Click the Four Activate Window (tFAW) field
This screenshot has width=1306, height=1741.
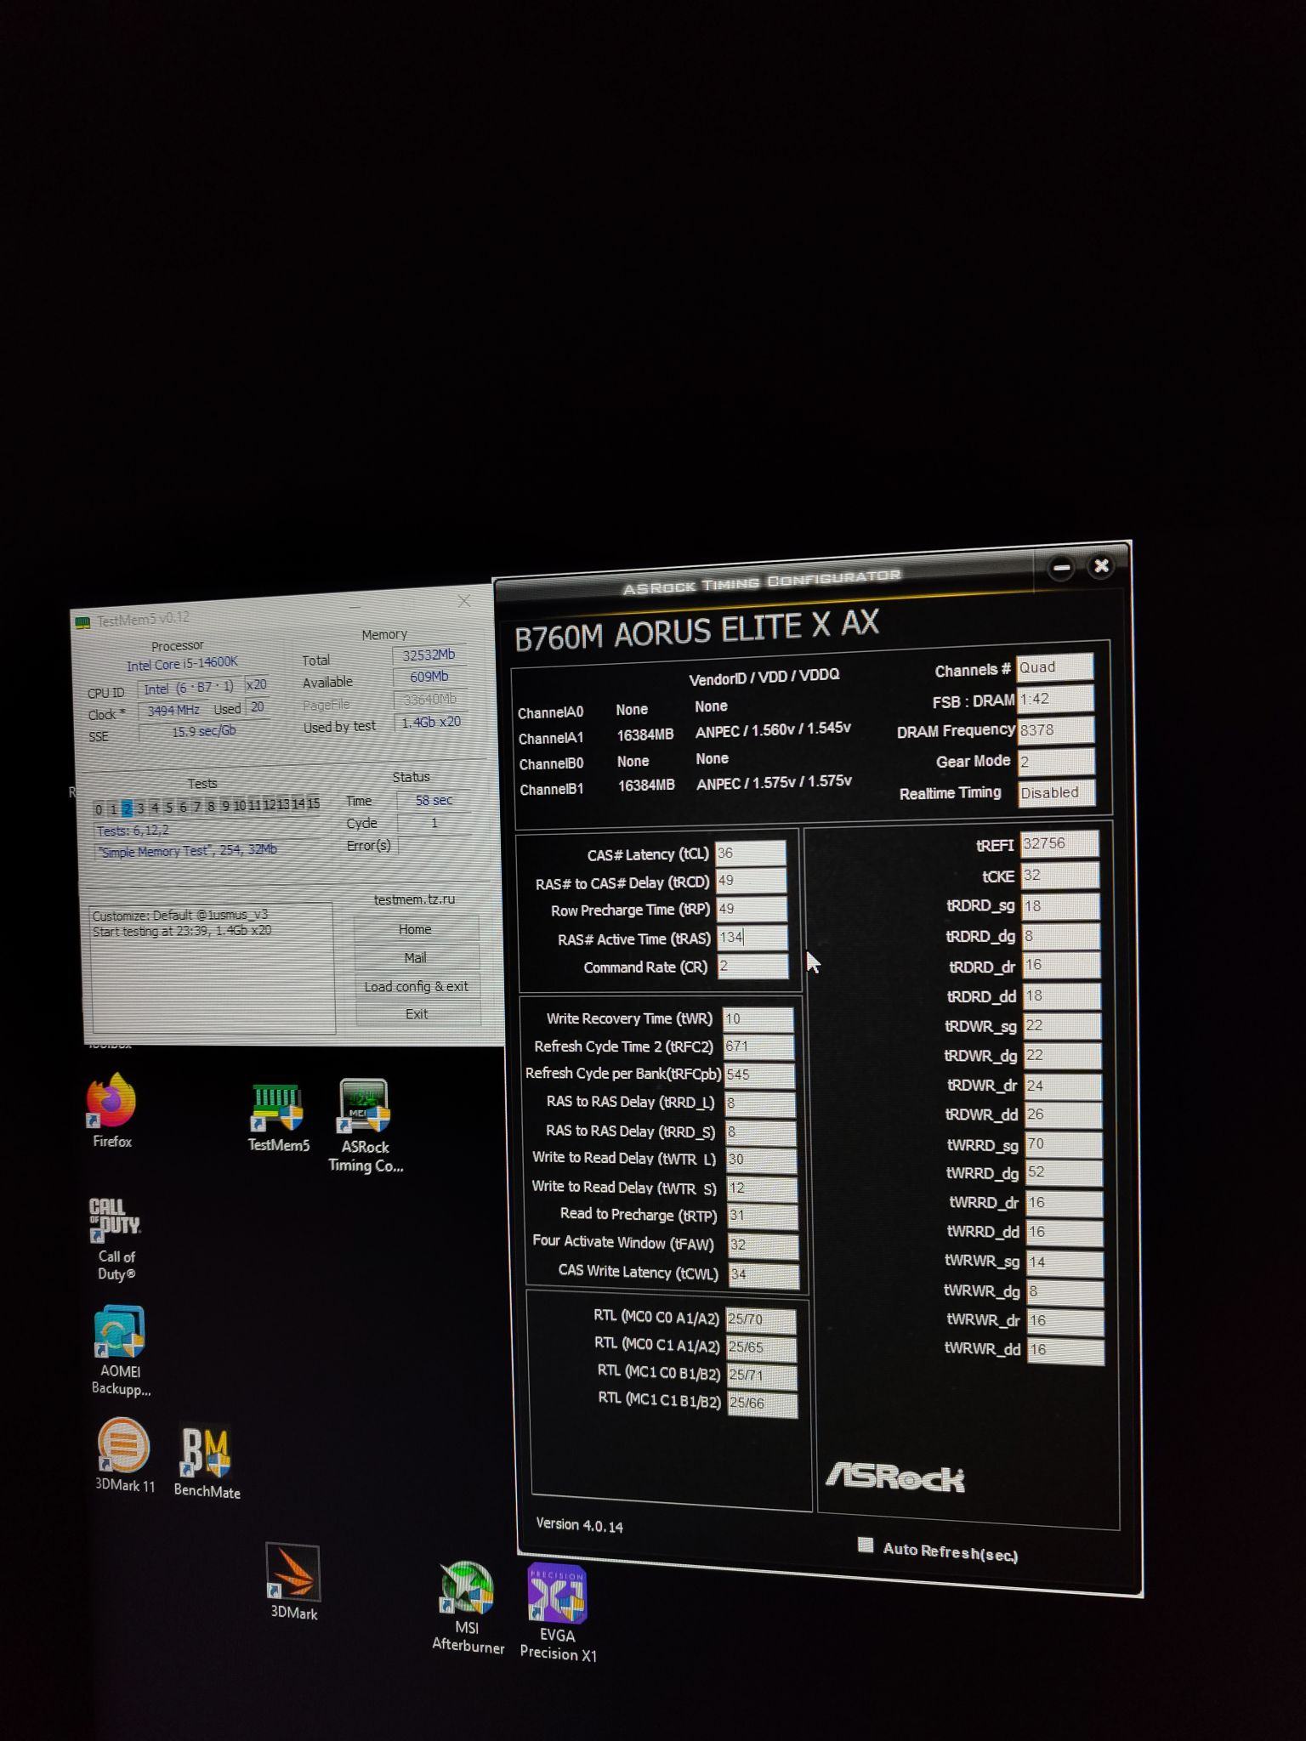point(764,1245)
